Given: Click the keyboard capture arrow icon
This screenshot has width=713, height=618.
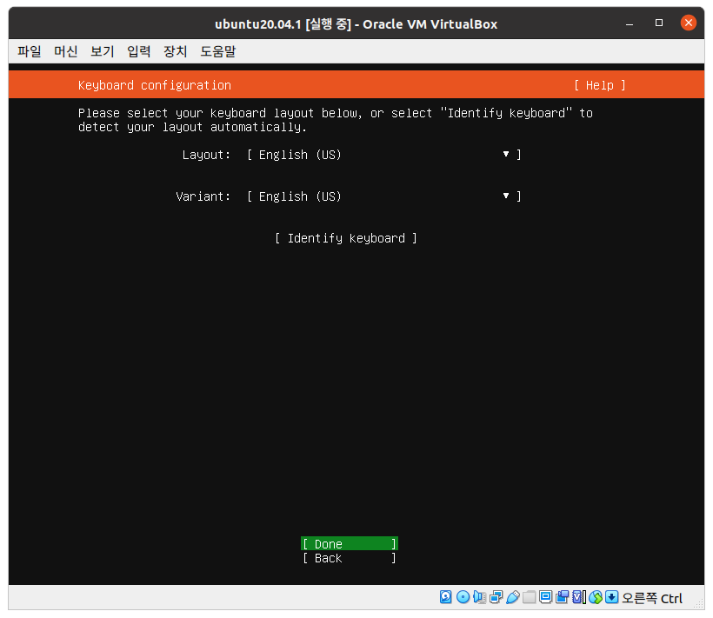Looking at the screenshot, I should (x=611, y=596).
